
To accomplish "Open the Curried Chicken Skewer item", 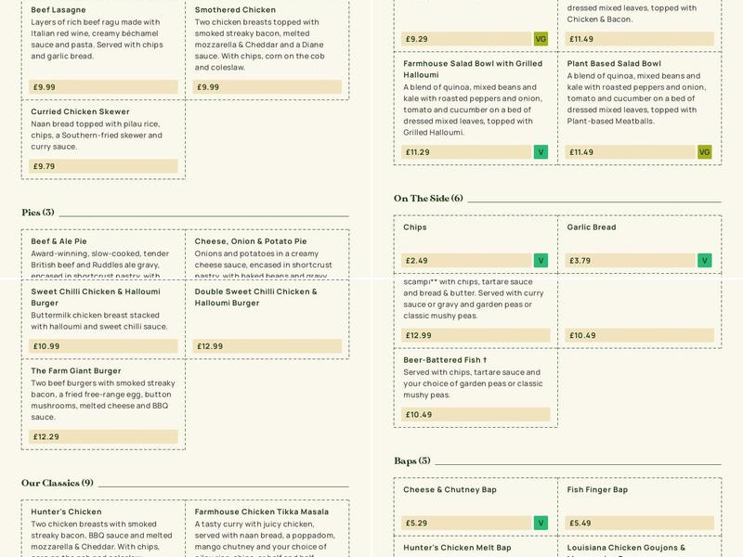I will click(80, 111).
